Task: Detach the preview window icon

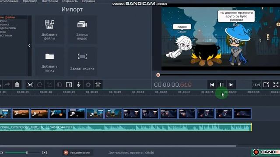Action: (266, 85)
